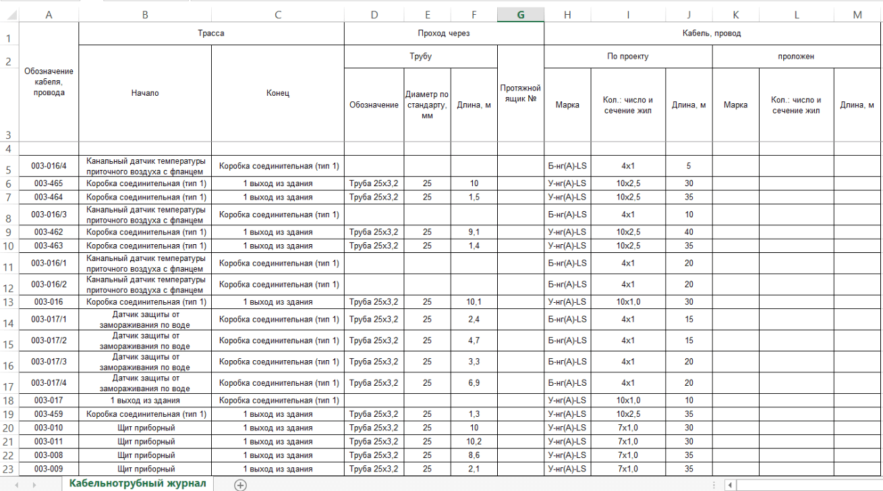Select column E header
Image resolution: width=883 pixels, height=491 pixels.
(427, 16)
